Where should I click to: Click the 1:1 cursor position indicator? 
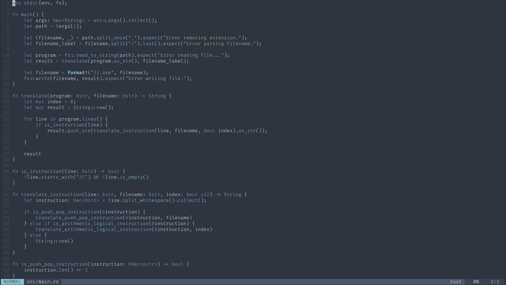click(495, 282)
